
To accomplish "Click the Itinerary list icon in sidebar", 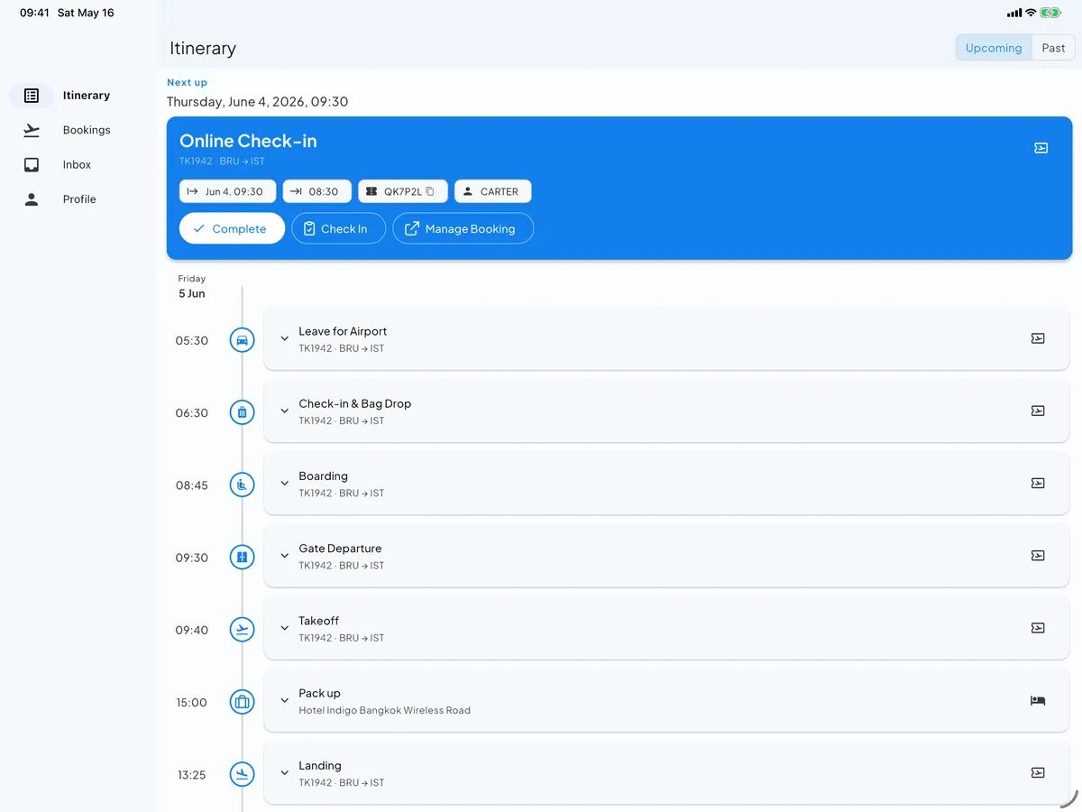I will [x=32, y=96].
